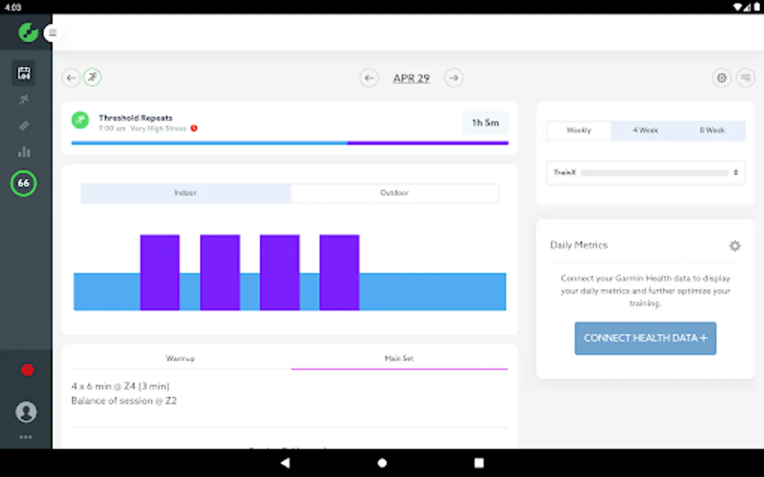Screen dimensions: 764x477
Task: Go to the previous day before APR 29
Action: tap(369, 78)
